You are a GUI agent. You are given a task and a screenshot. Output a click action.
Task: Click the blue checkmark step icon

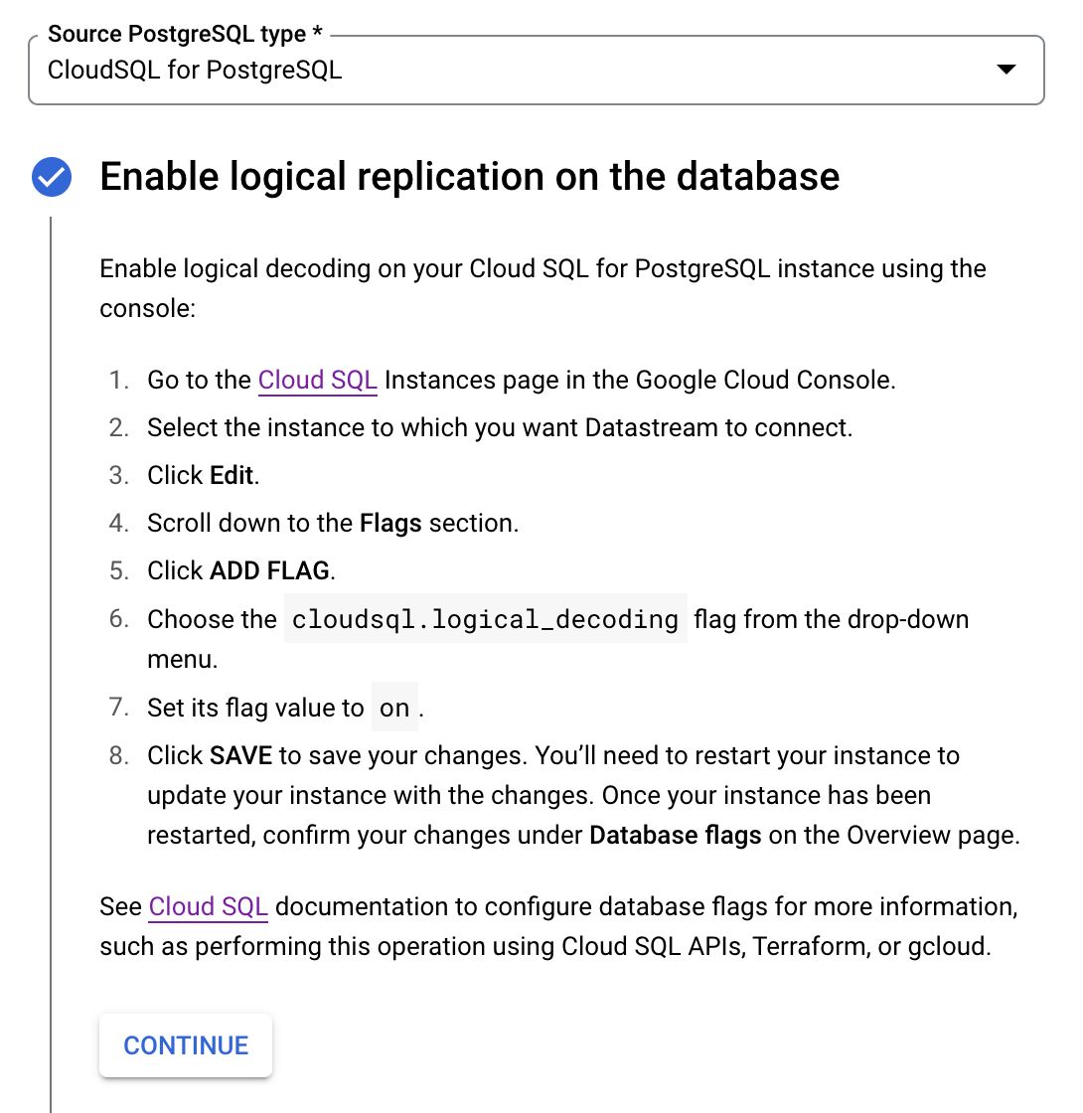pos(52,177)
